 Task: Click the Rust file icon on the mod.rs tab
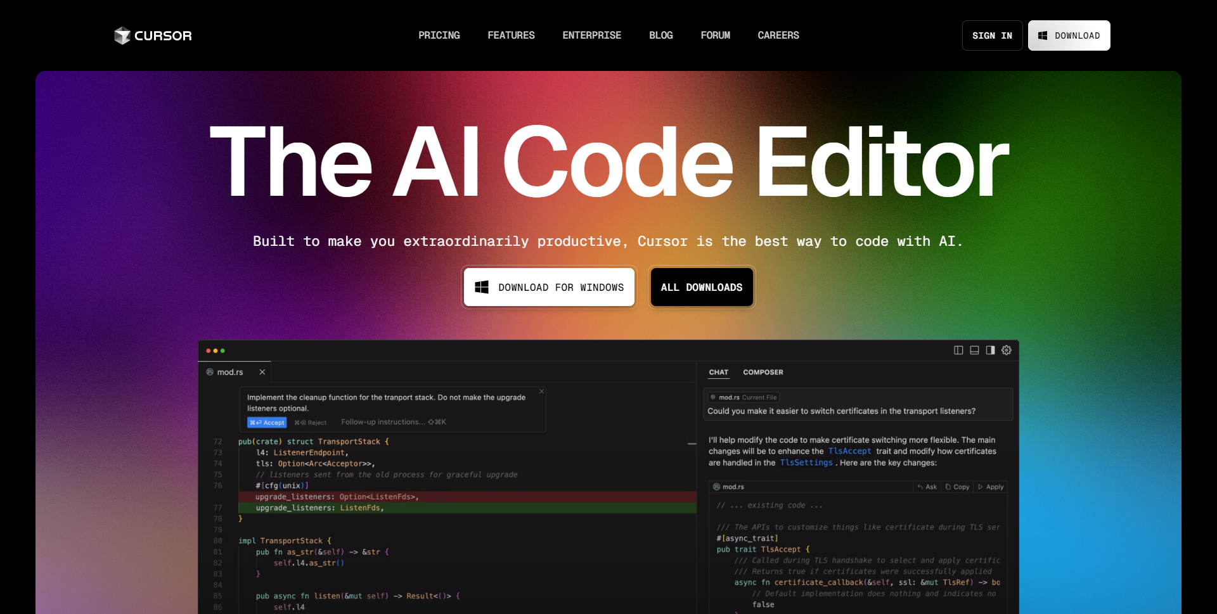[x=210, y=372]
